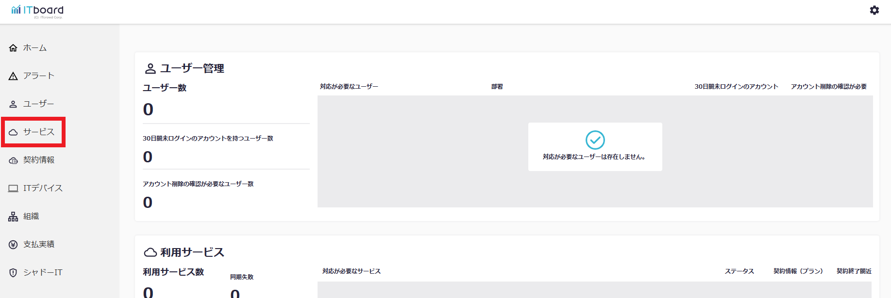Screen dimensions: 891x298
Task: Click the shield icon for シャドーIT
Action: point(13,273)
